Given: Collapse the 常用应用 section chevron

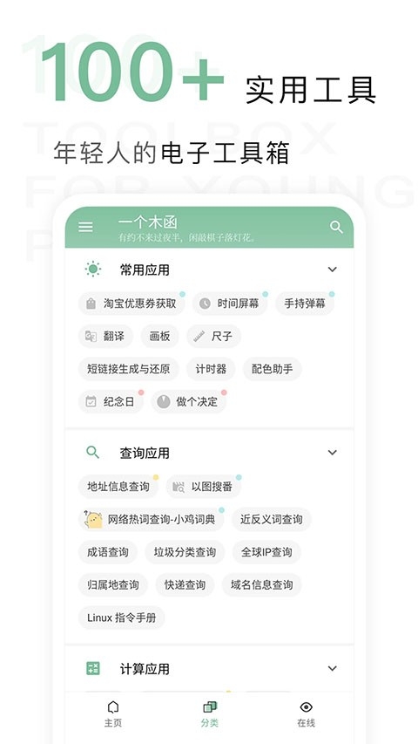Looking at the screenshot, I should coord(332,270).
